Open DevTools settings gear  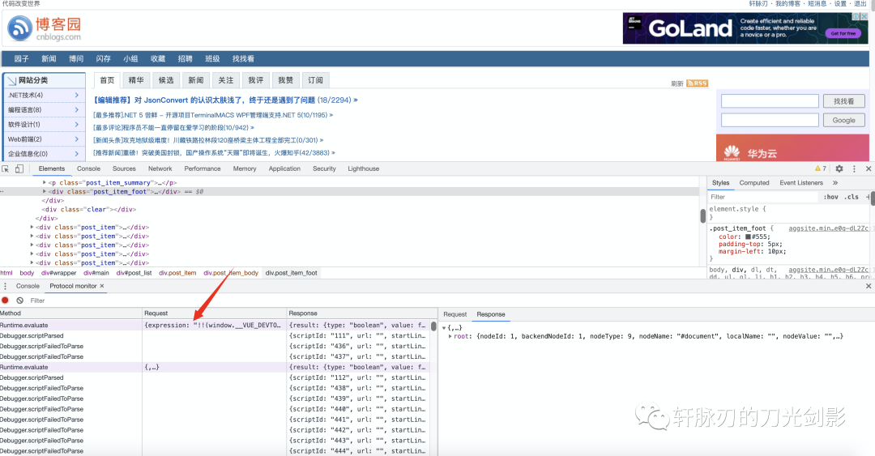pyautogui.click(x=839, y=168)
